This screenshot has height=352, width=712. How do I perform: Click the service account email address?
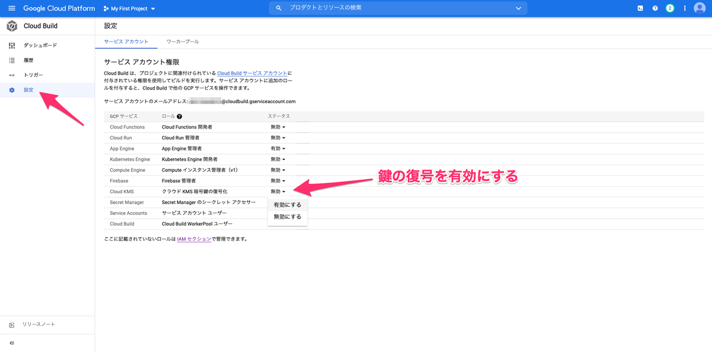(242, 101)
